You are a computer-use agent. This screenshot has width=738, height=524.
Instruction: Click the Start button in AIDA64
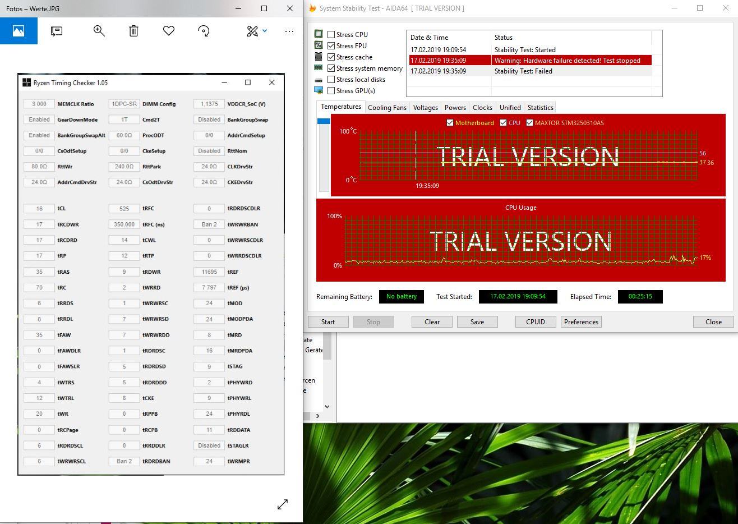328,322
